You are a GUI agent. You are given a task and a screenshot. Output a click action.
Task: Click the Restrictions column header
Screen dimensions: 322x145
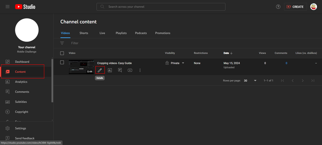201,53
